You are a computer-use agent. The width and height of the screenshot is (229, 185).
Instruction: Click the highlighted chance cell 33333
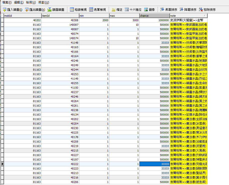pyautogui.click(x=154, y=164)
